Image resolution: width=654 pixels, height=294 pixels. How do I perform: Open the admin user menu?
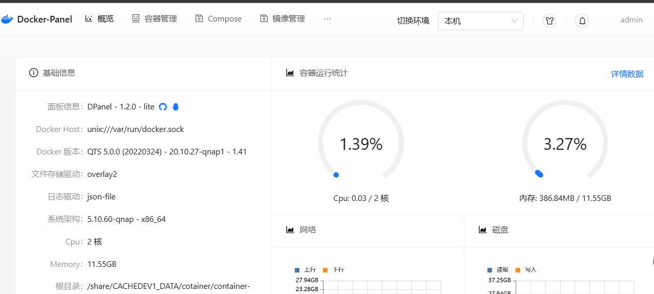pos(631,20)
